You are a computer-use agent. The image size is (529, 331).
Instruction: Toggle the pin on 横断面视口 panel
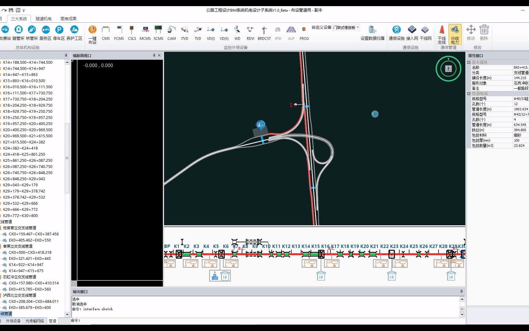click(154, 55)
